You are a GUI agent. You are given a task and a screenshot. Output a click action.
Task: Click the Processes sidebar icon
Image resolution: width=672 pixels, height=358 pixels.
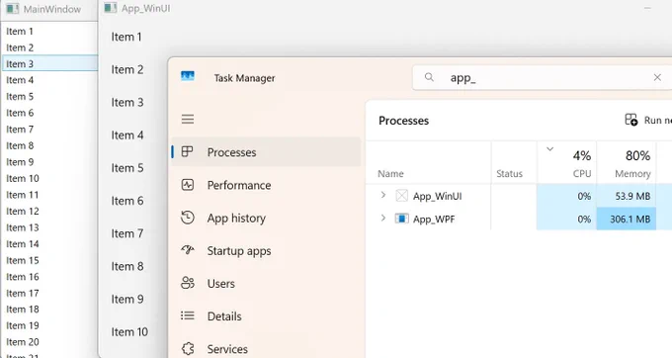(x=188, y=151)
